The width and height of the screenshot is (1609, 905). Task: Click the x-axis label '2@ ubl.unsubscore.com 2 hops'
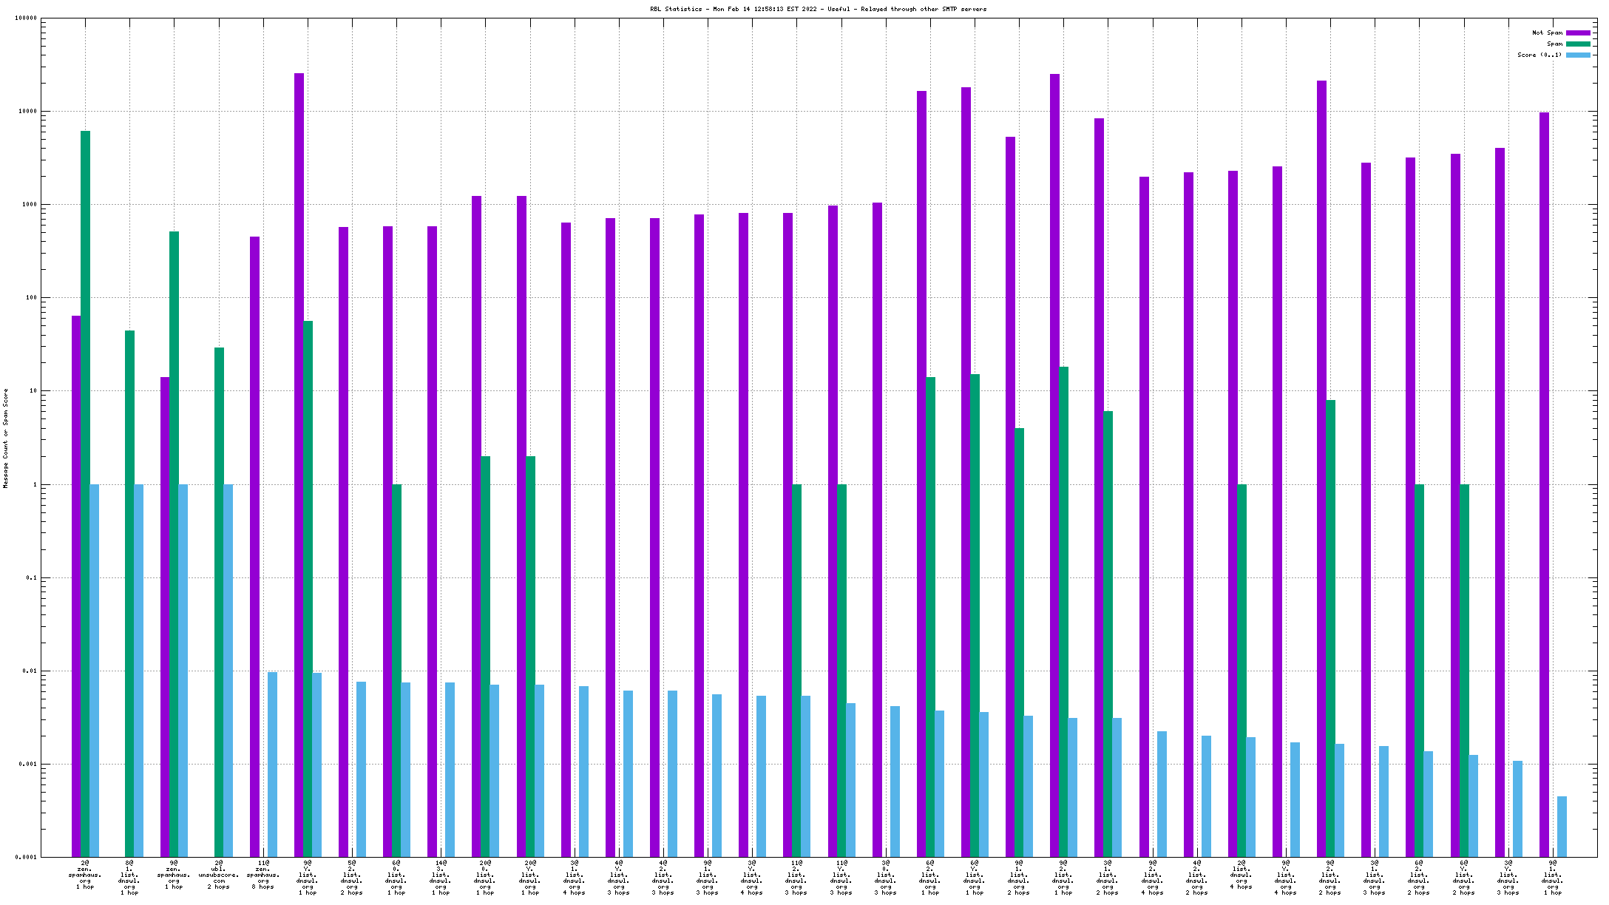point(219,875)
